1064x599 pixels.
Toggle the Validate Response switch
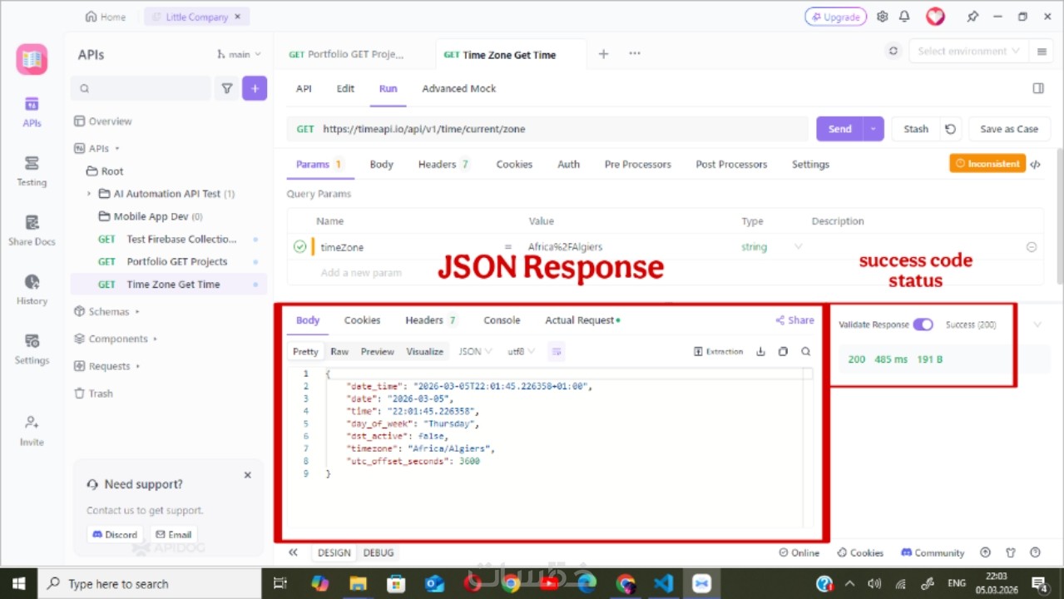click(923, 324)
